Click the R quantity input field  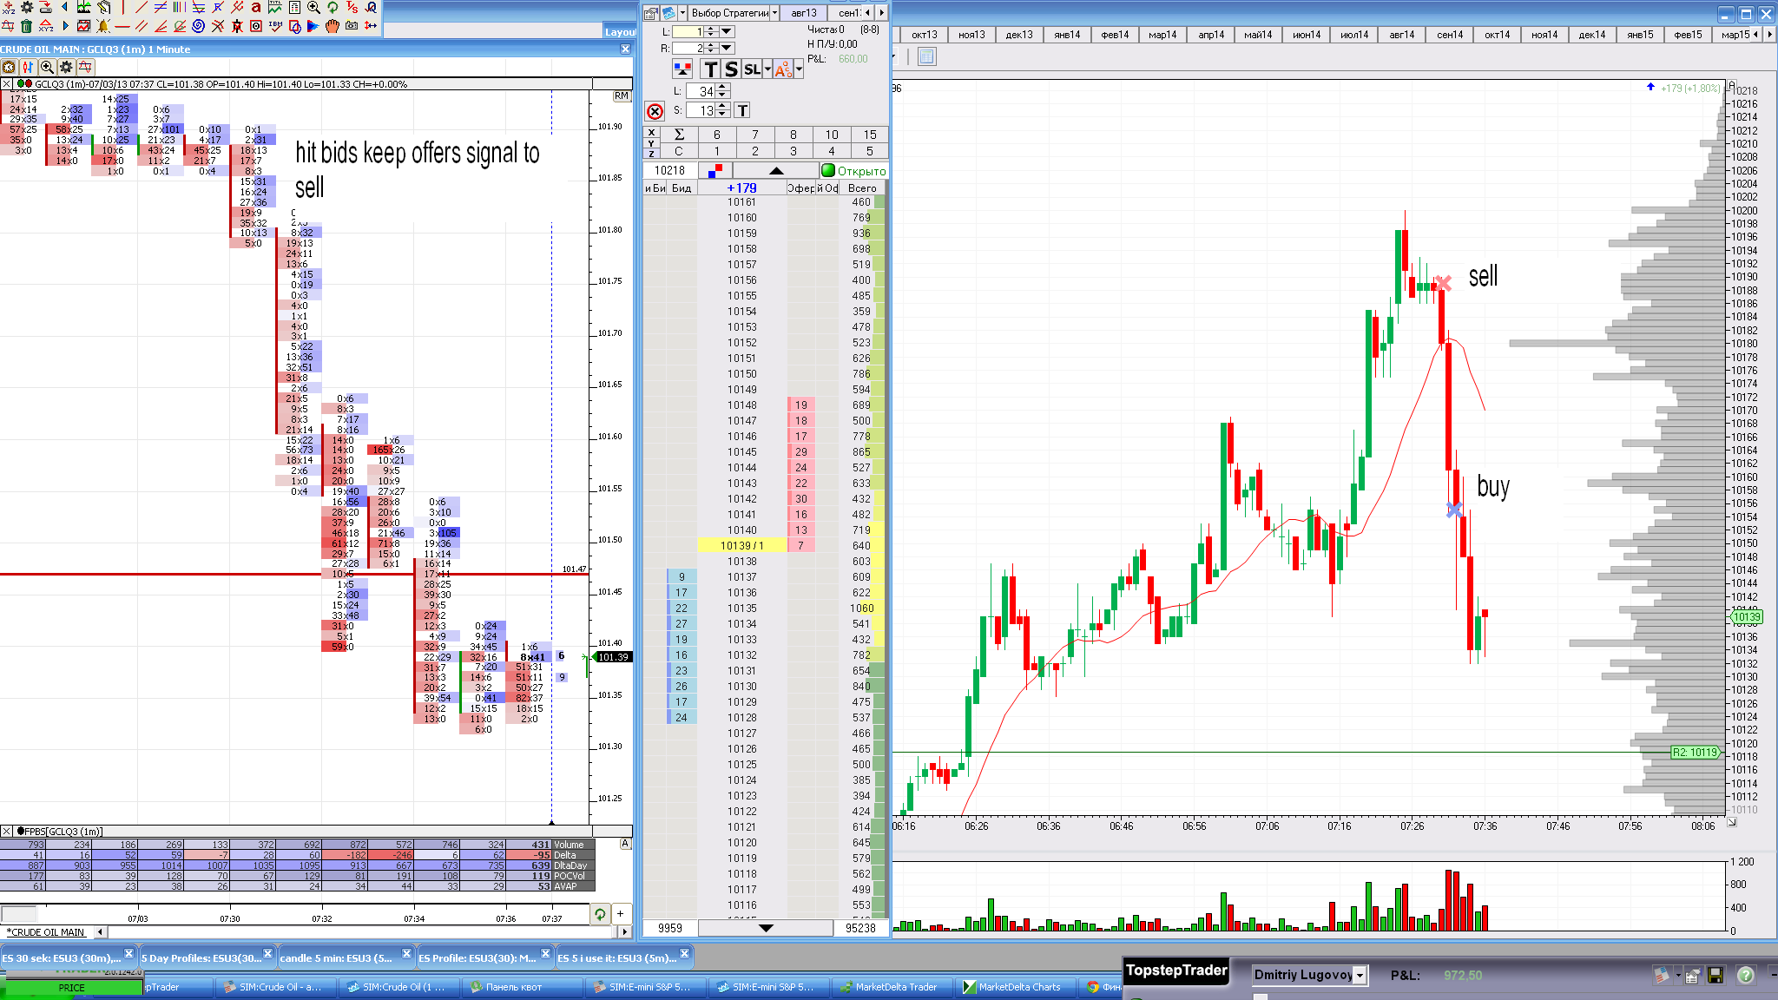tap(688, 49)
